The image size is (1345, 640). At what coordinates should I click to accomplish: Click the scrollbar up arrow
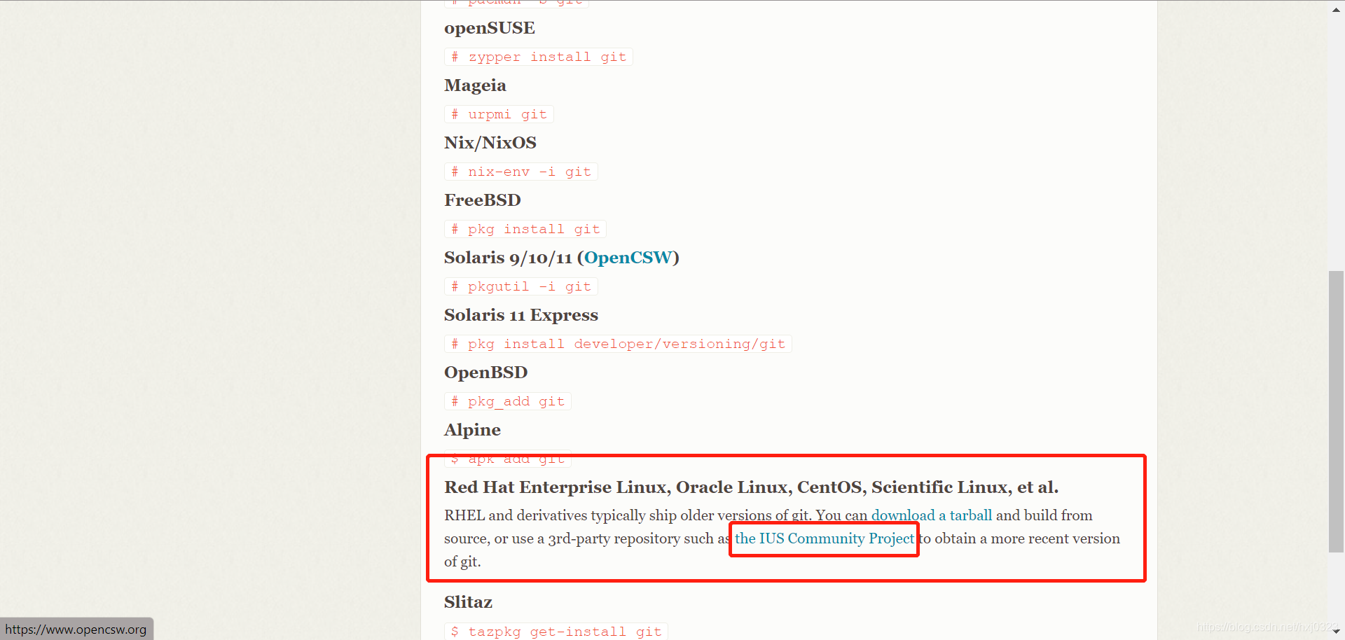[x=1336, y=10]
